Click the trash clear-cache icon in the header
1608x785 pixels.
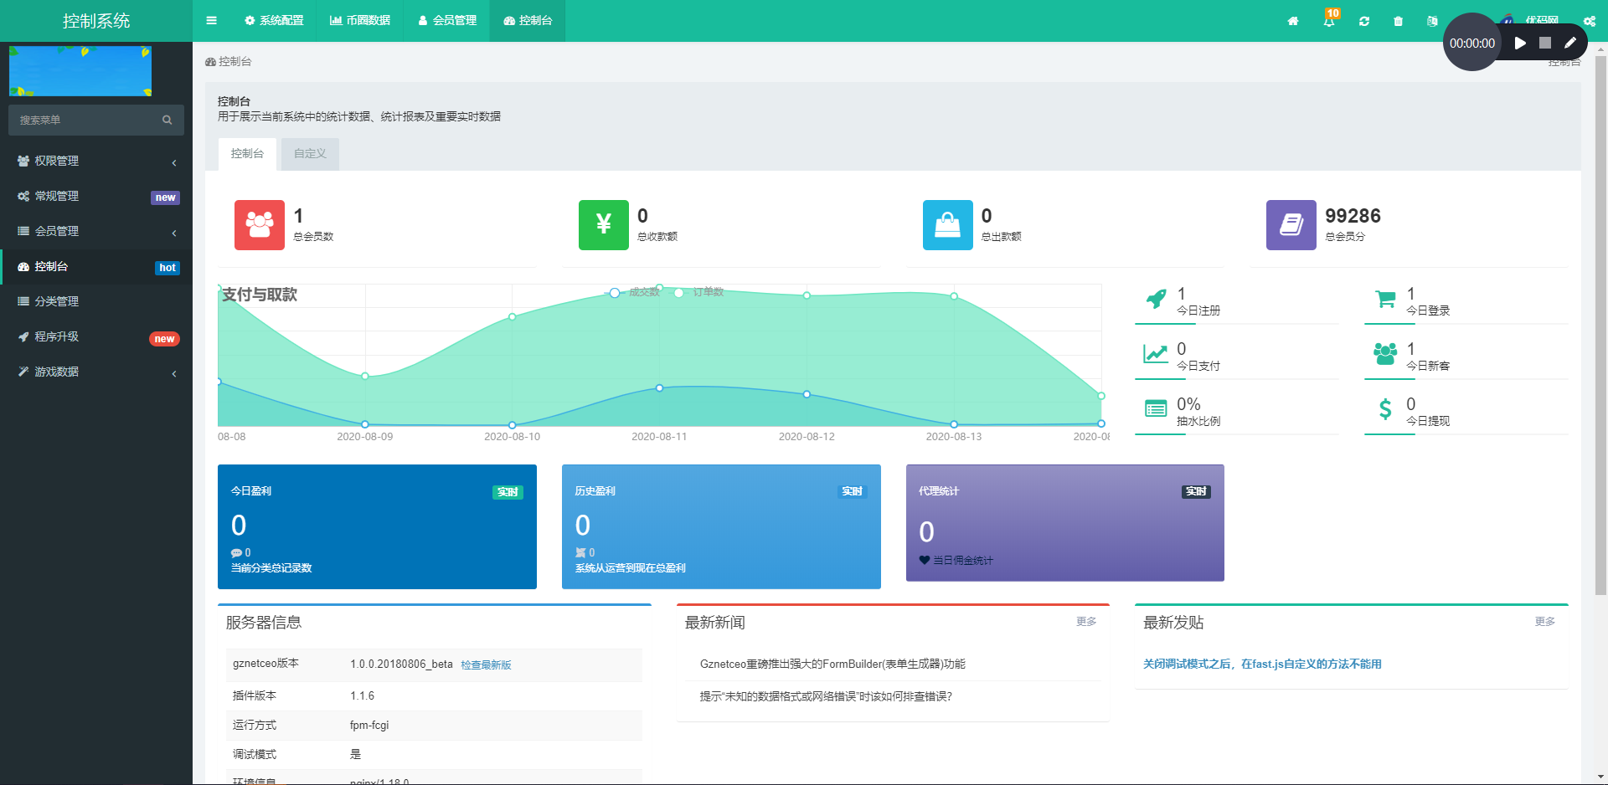point(1398,21)
